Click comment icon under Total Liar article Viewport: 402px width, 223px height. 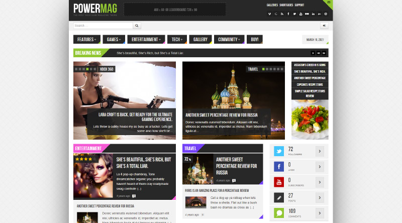pos(134,196)
